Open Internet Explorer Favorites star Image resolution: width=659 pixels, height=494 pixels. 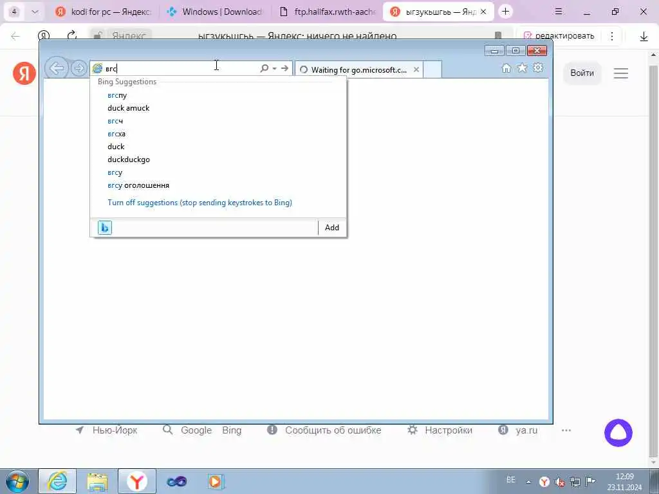point(522,68)
